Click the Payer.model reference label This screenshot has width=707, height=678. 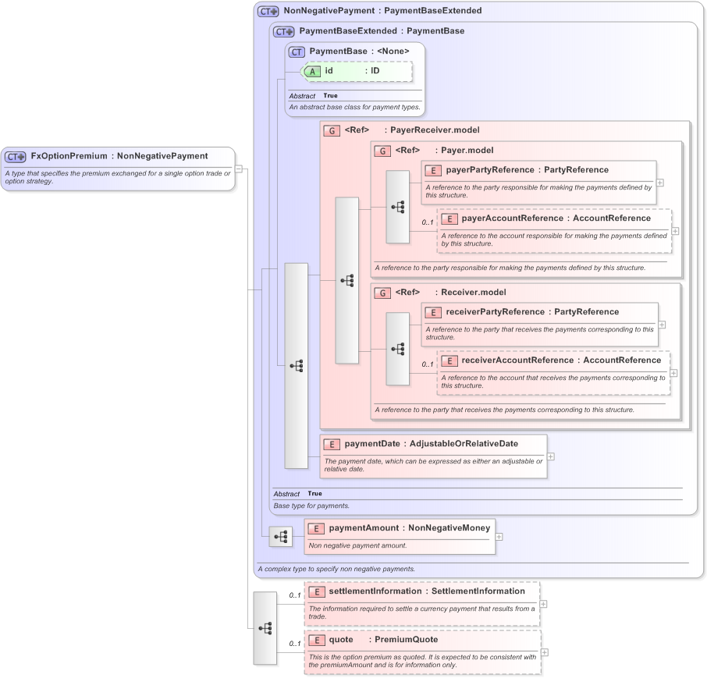pos(445,150)
